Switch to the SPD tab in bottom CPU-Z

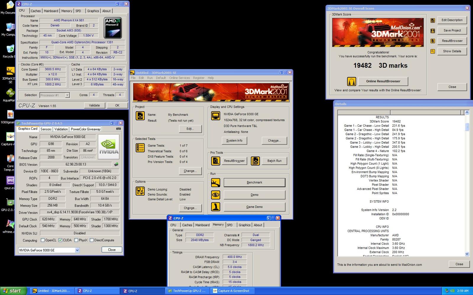pyautogui.click(x=230, y=225)
